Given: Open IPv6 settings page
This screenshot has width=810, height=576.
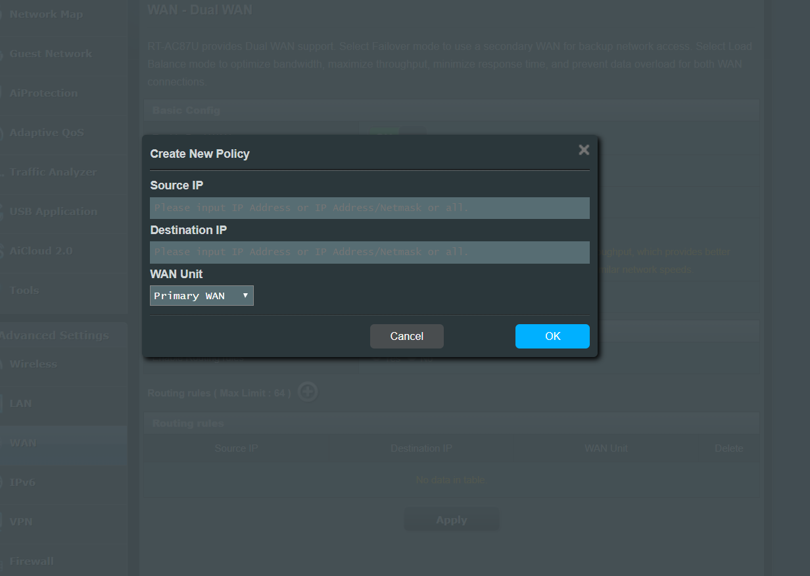Looking at the screenshot, I should (22, 483).
